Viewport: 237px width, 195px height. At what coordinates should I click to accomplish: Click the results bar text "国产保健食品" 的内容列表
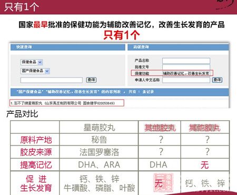pos(68,92)
